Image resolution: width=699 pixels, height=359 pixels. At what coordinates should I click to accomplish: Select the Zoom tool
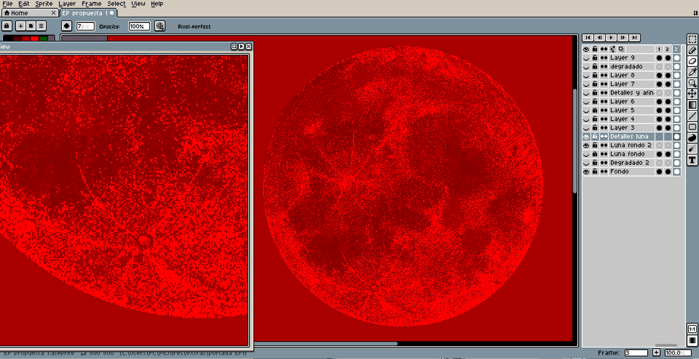(x=693, y=83)
